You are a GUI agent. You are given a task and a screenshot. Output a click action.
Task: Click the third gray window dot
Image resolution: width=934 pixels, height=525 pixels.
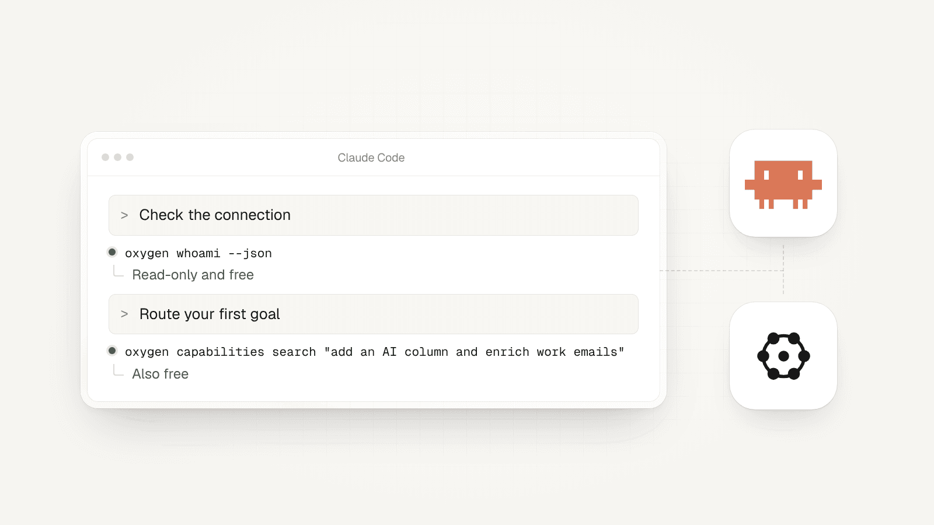pos(130,157)
